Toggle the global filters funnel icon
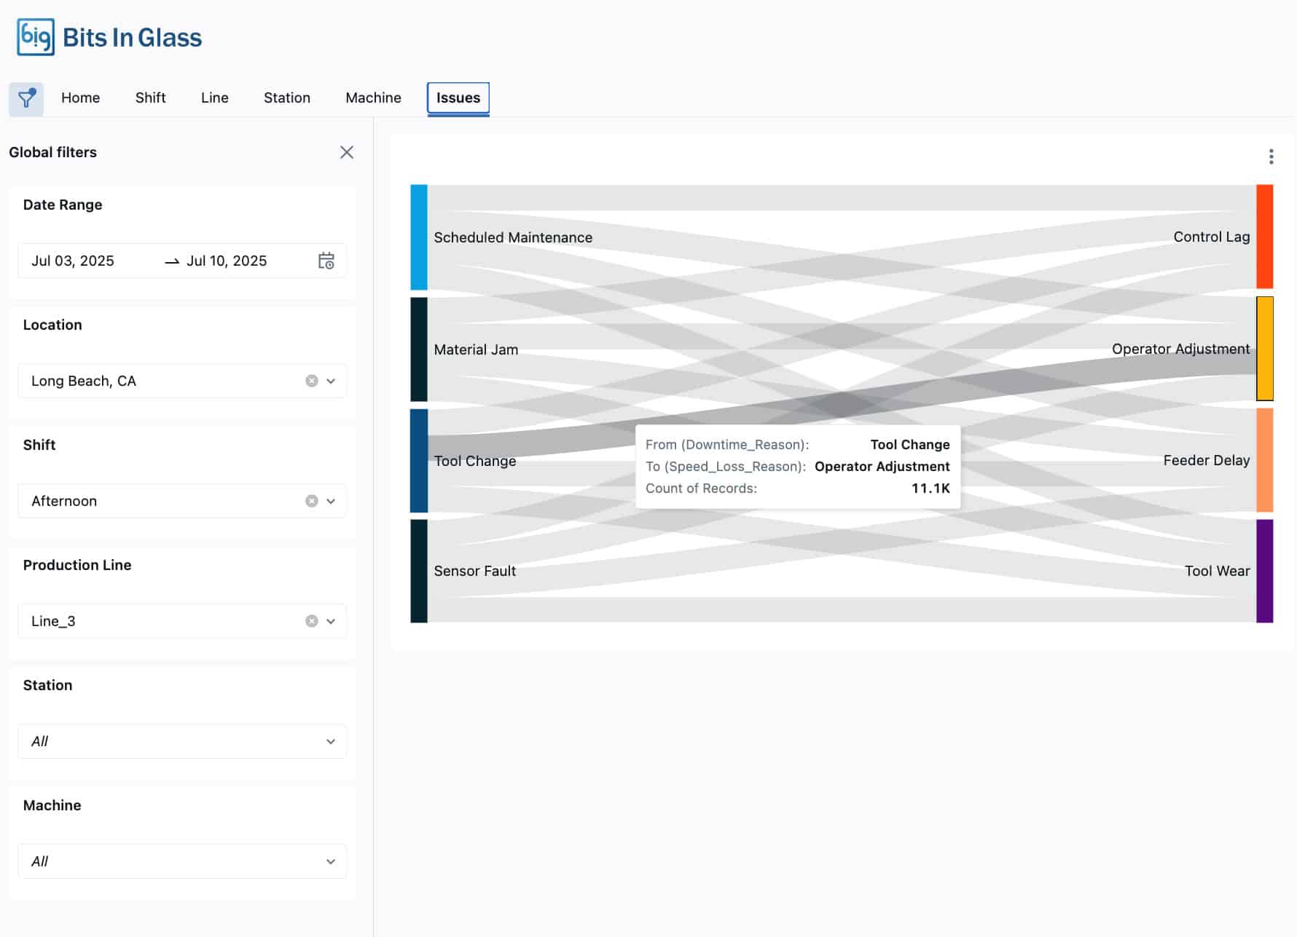1297x937 pixels. [x=26, y=98]
